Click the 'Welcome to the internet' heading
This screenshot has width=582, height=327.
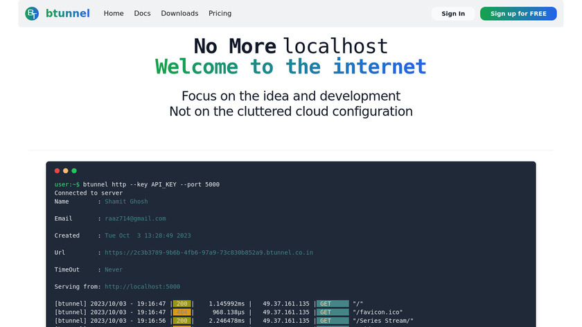291,67
